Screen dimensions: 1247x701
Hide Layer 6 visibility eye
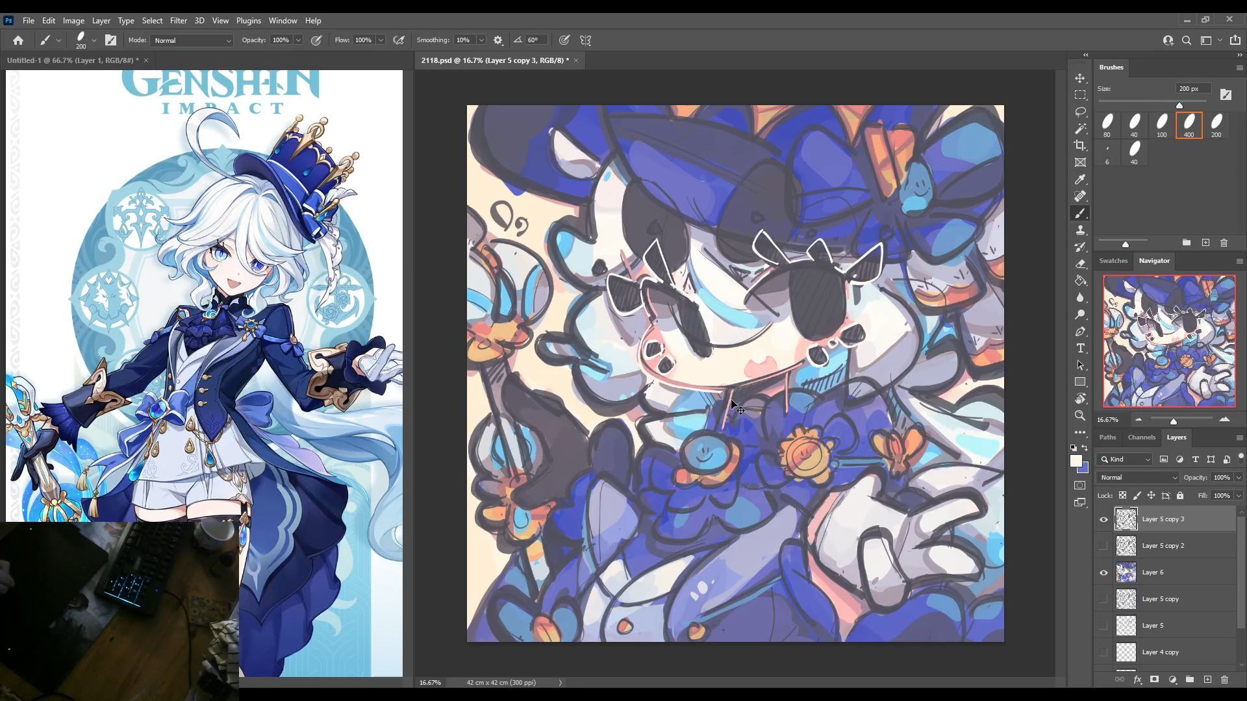click(x=1103, y=572)
